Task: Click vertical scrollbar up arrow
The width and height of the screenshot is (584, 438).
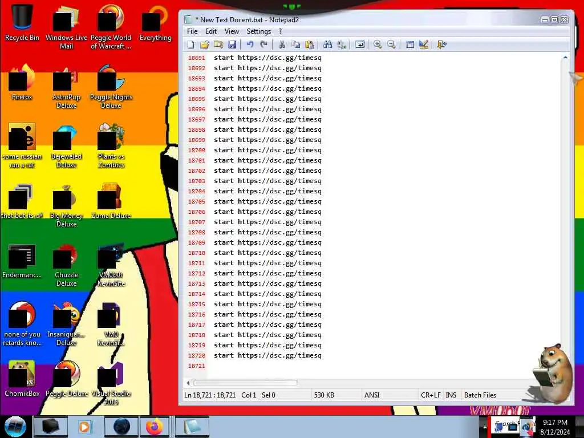Action: (565, 58)
